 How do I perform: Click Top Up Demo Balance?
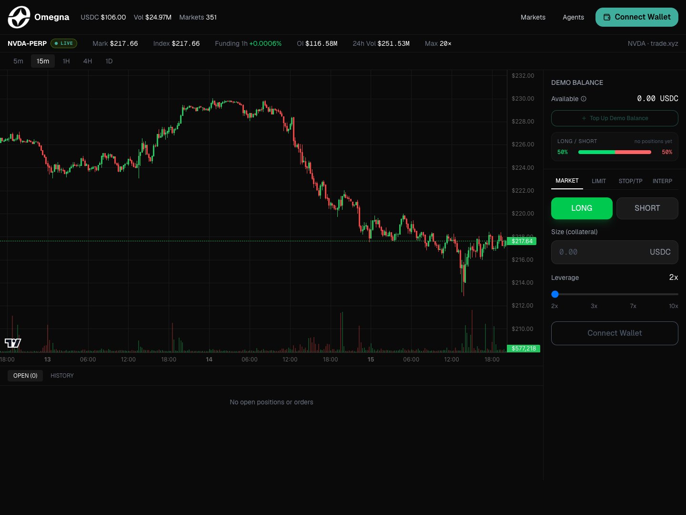point(615,118)
